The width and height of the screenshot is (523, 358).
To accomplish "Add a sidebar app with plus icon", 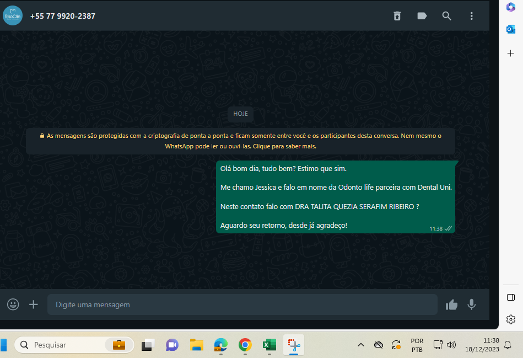I will coord(511,53).
